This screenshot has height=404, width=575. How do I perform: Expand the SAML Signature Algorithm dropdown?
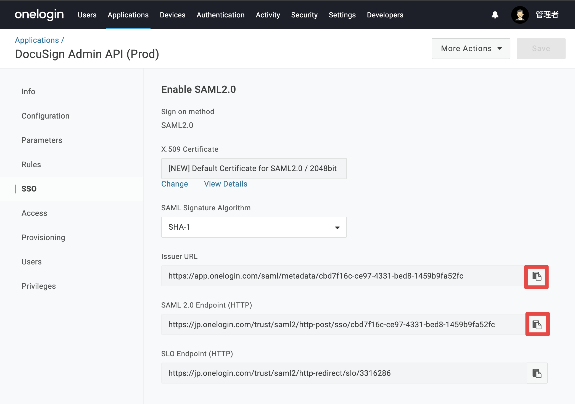tap(254, 227)
